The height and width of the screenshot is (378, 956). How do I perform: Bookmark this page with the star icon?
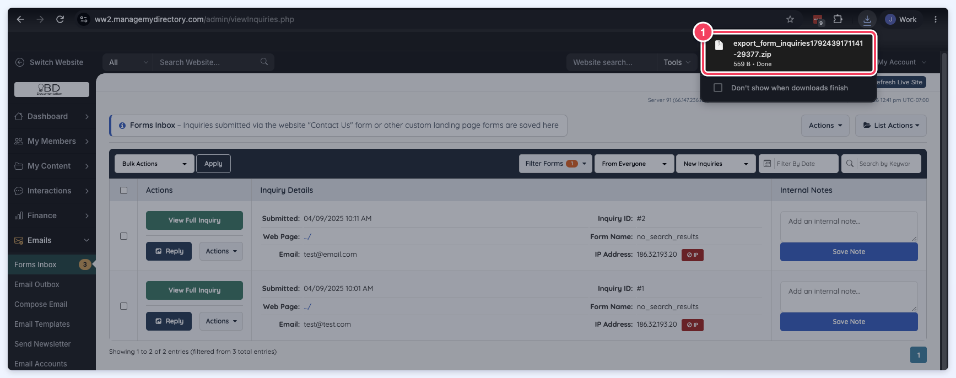point(790,19)
